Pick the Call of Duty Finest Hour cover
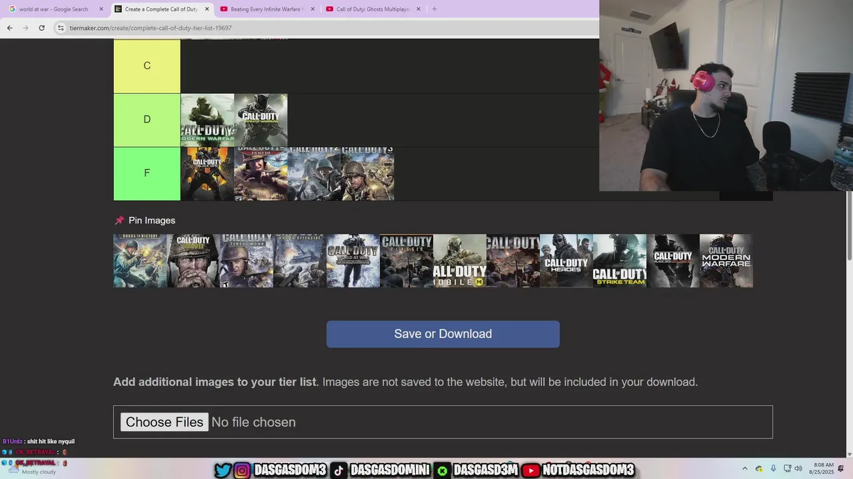 (247, 261)
